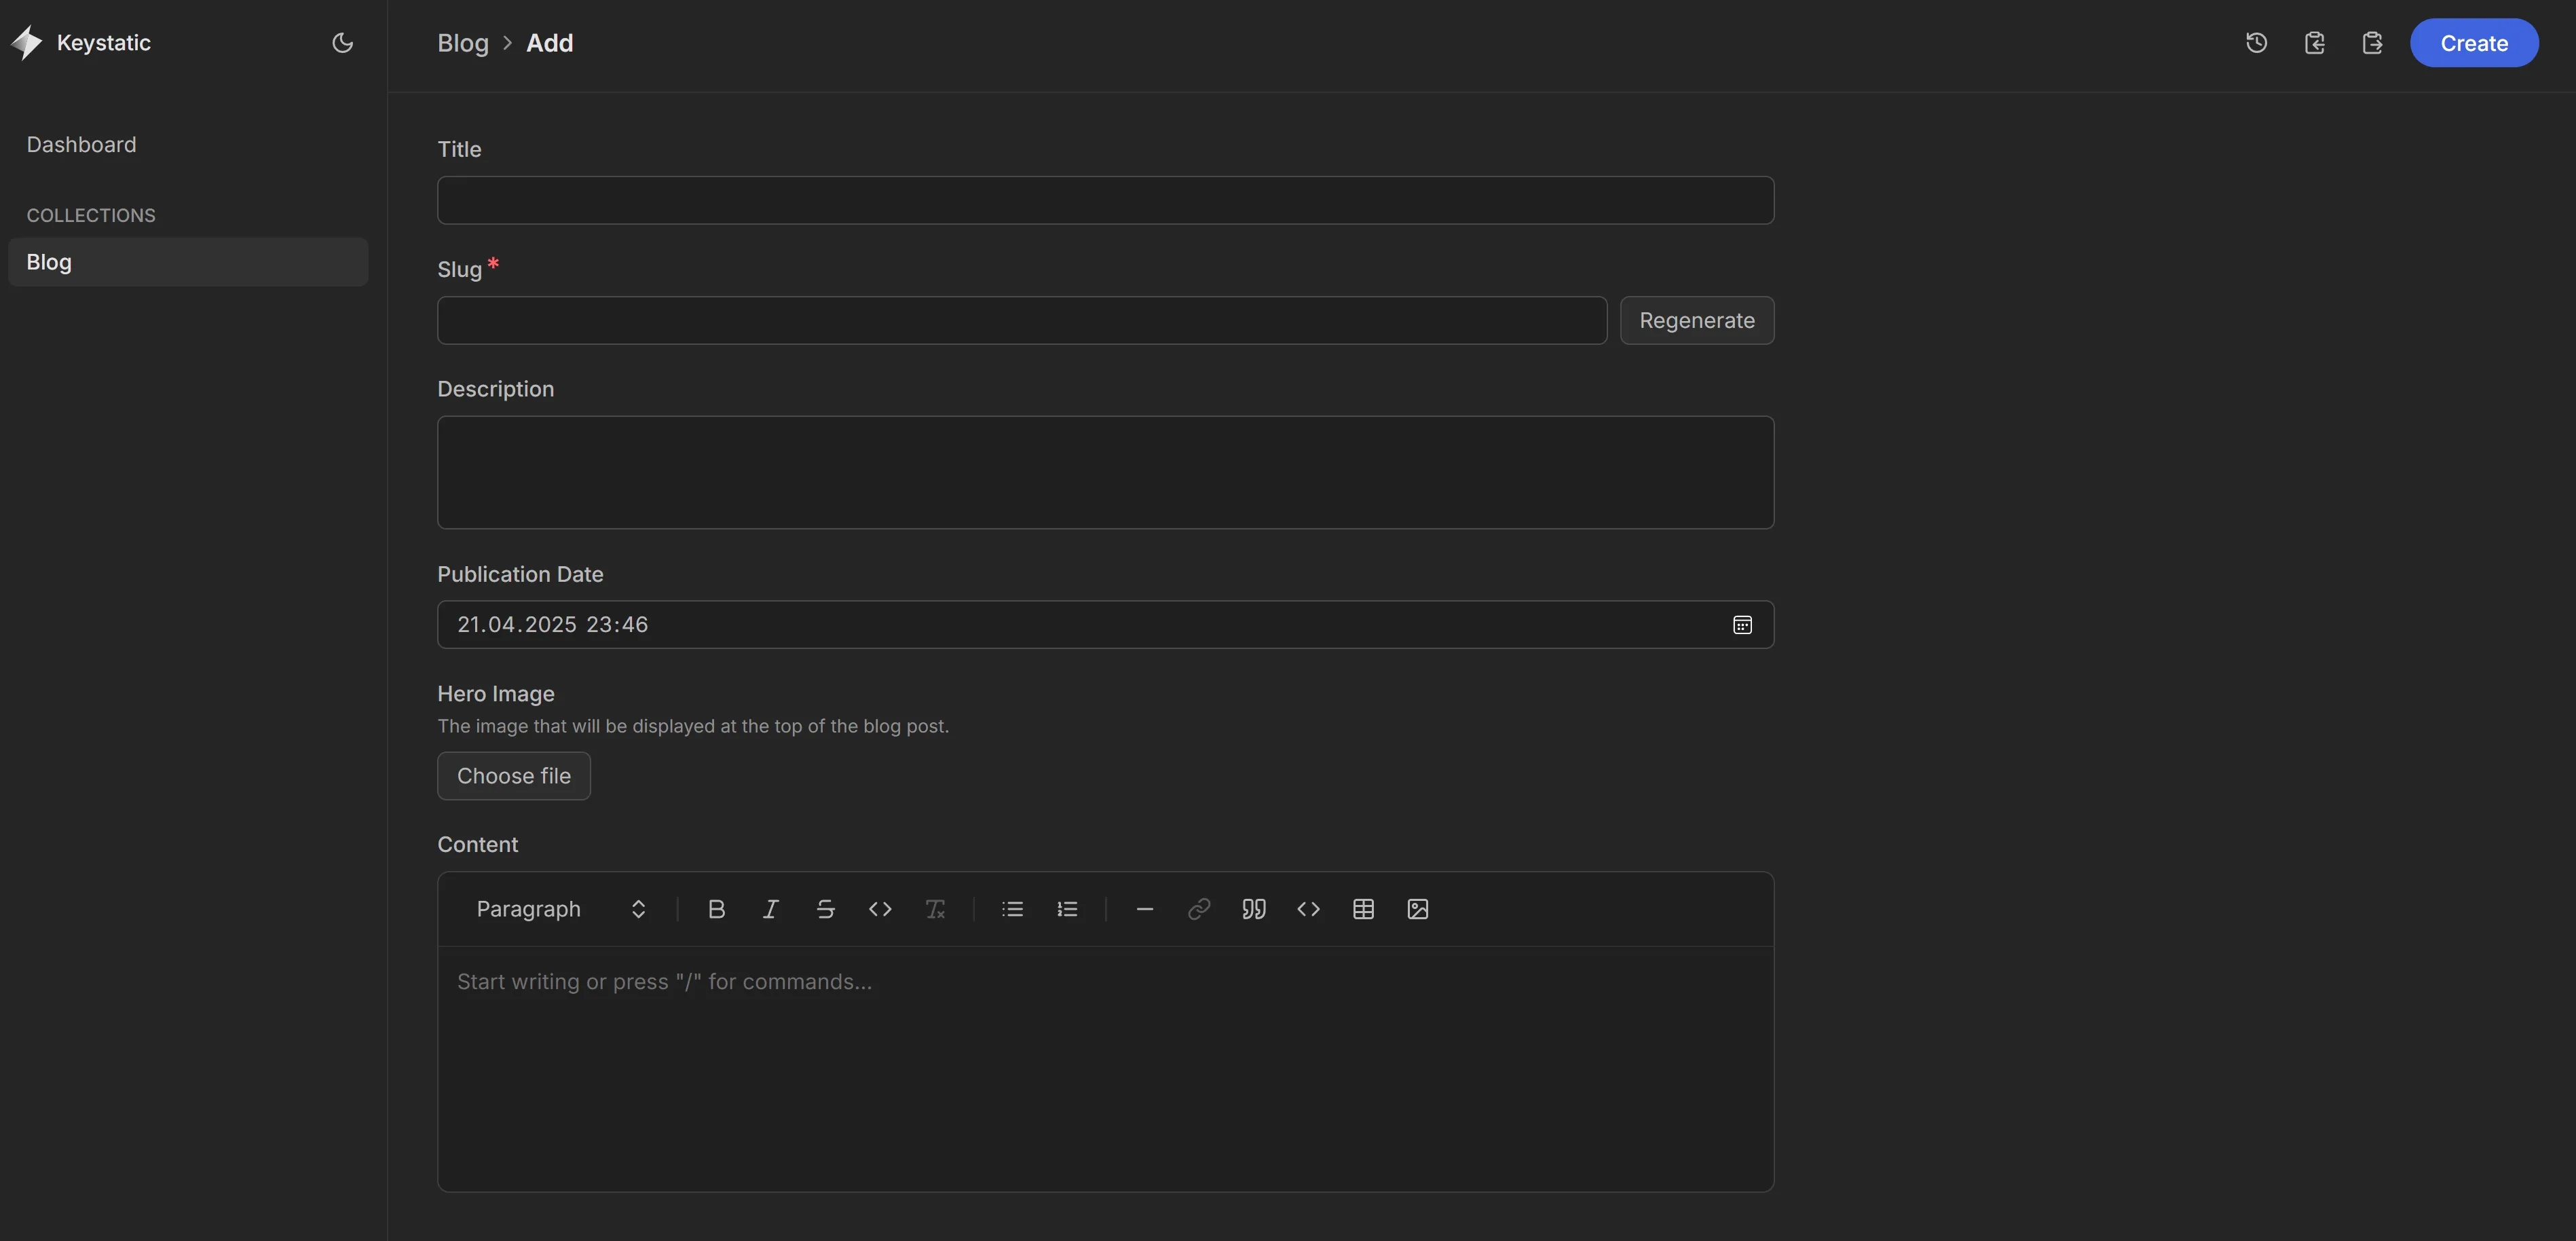Choose a file for the hero image

coord(513,776)
